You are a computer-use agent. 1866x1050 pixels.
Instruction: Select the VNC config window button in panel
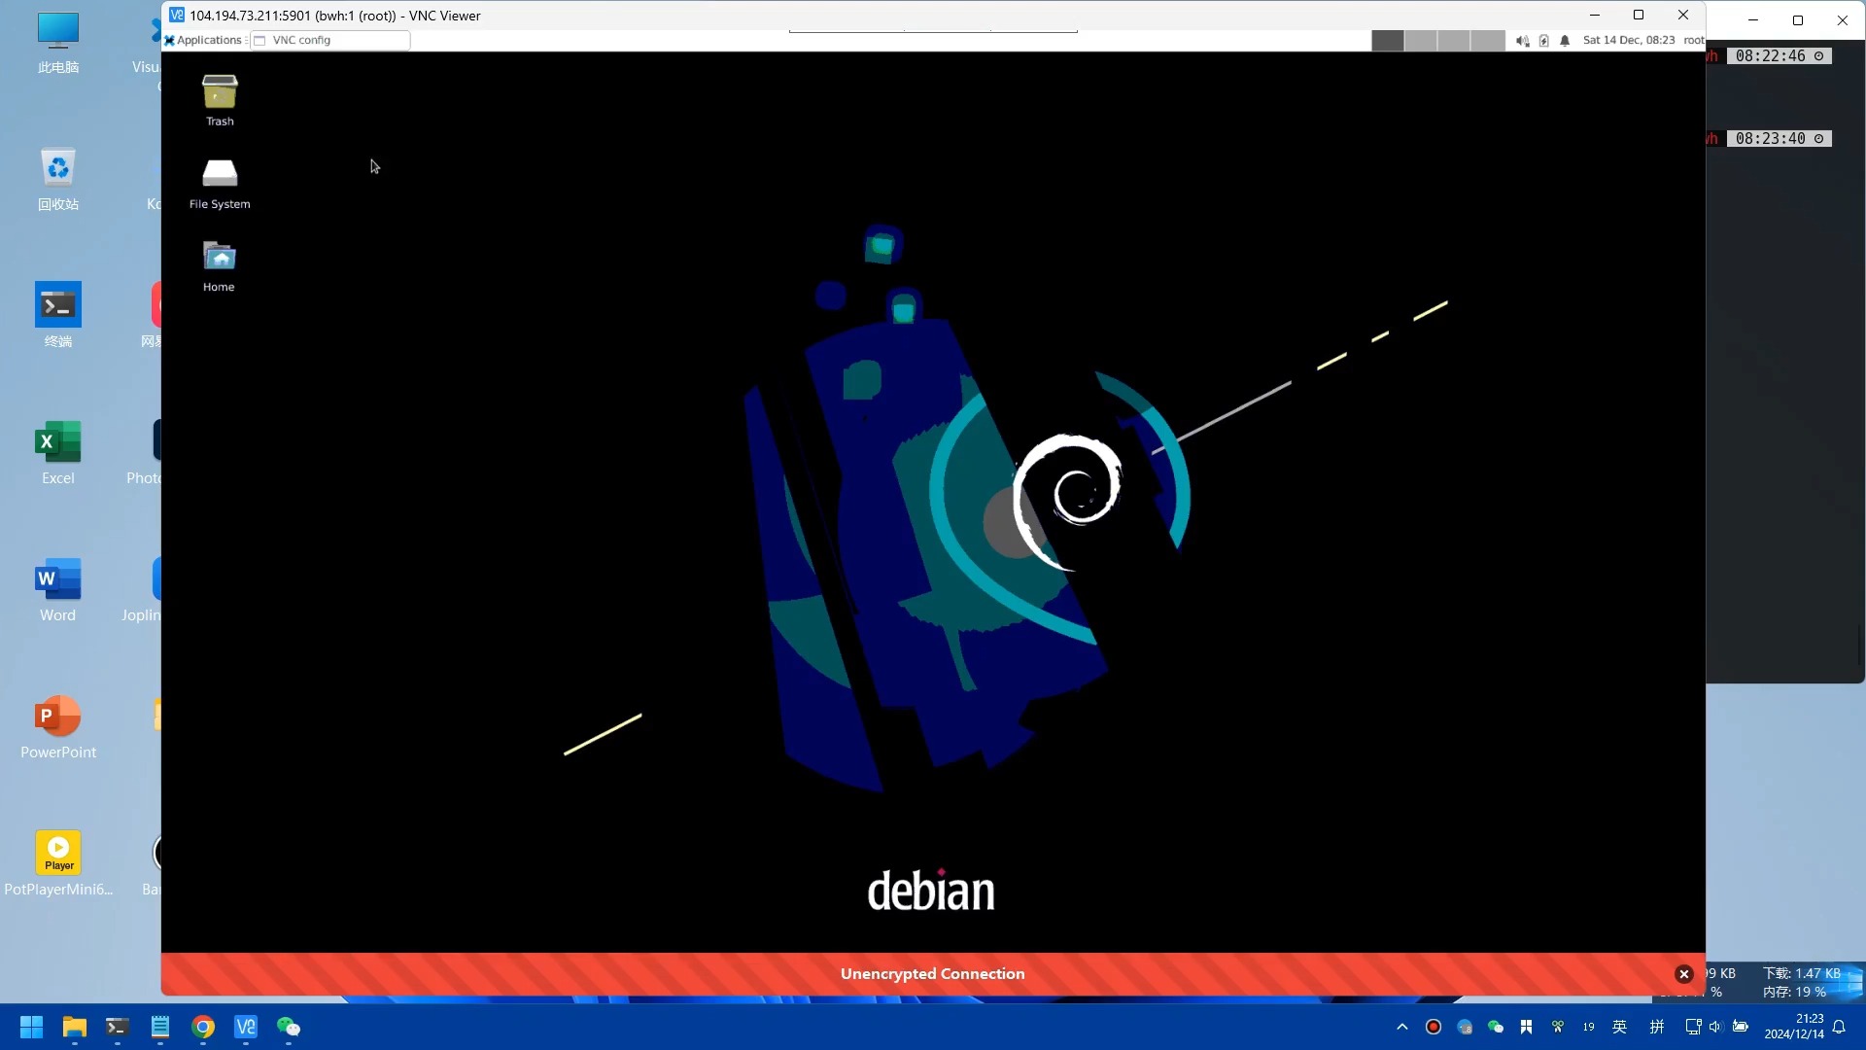330,40
